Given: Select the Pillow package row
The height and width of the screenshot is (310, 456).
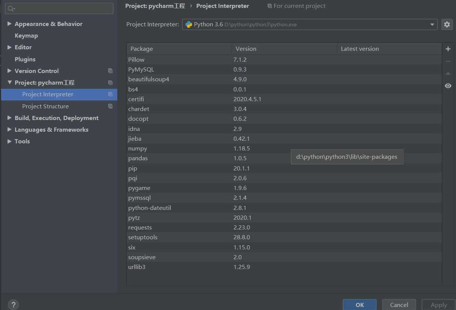Looking at the screenshot, I should click(x=284, y=59).
